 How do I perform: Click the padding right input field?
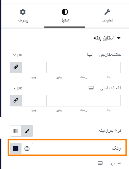coord(84,101)
